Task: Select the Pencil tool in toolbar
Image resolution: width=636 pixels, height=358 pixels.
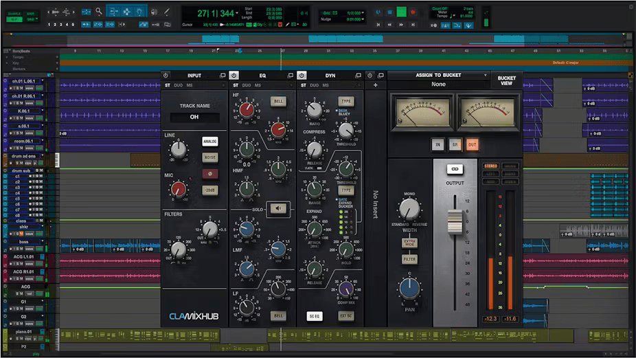Action: click(167, 12)
